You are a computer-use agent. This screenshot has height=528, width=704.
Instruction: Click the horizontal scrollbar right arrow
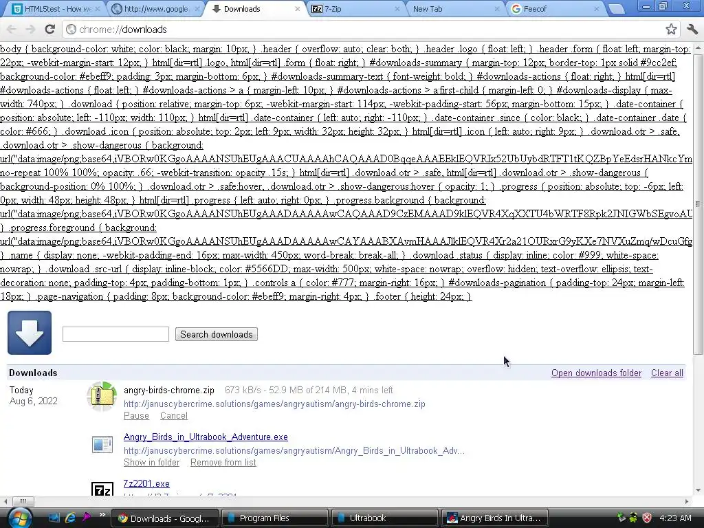point(687,501)
